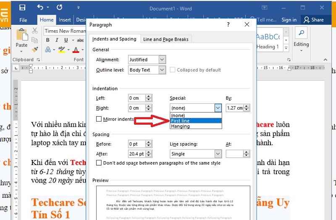Switch to Line and Page Breaks tab

165,39
